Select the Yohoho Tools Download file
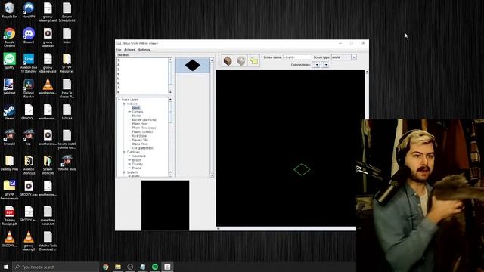This screenshot has height=272, width=484. coord(48,241)
